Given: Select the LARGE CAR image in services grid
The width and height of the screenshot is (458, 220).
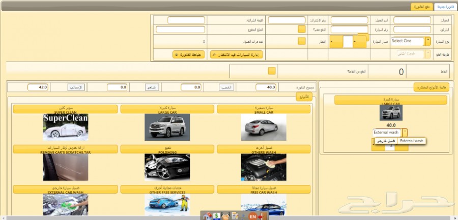Looking at the screenshot, I should pos(167,127).
